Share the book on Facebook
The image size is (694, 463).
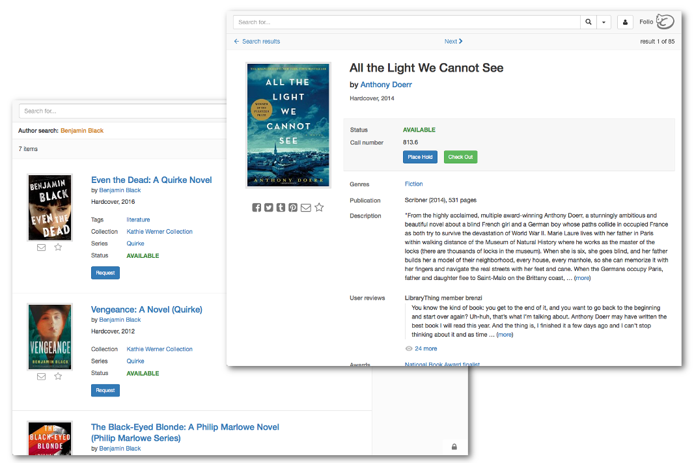(257, 207)
